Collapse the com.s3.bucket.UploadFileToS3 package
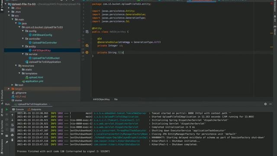The height and width of the screenshot is (156, 277). 19,27
